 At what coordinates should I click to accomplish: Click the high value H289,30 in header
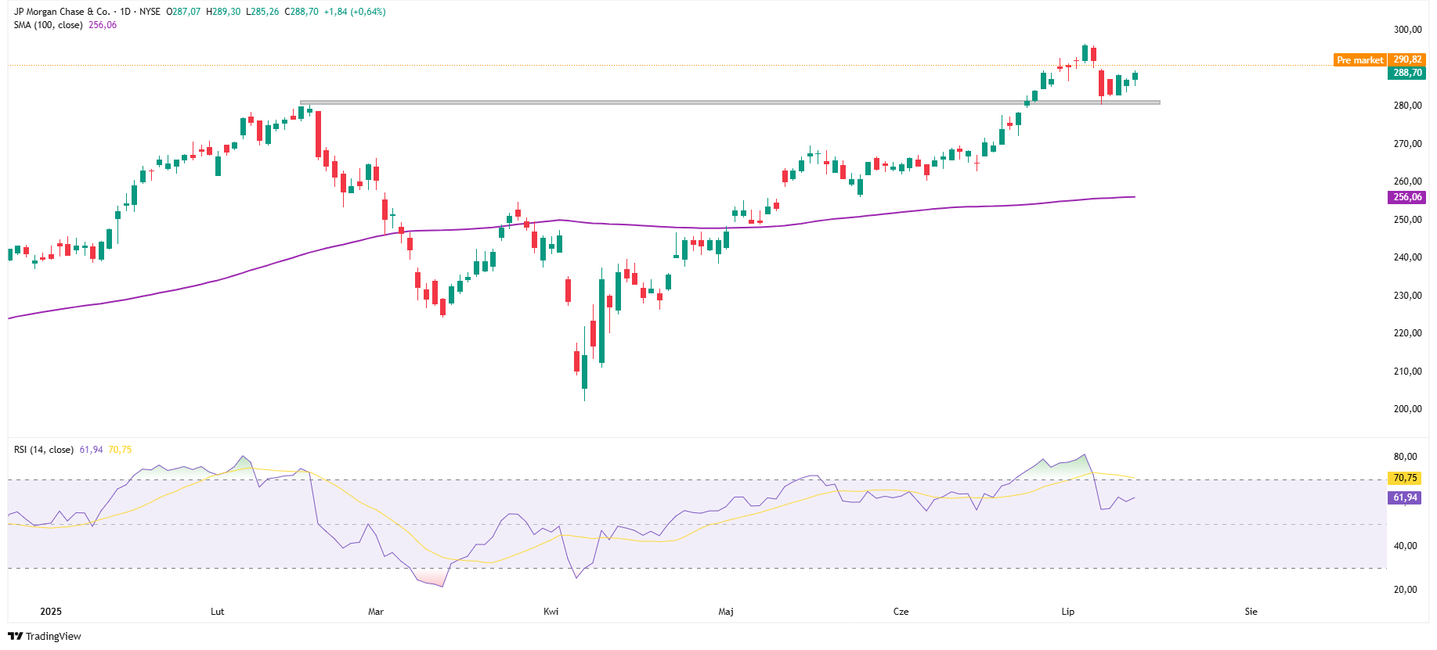tap(223, 12)
